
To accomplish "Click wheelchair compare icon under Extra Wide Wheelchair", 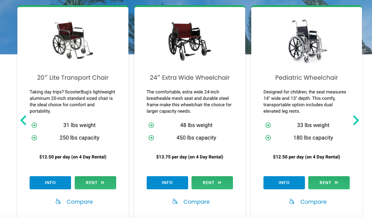I will (x=175, y=202).
